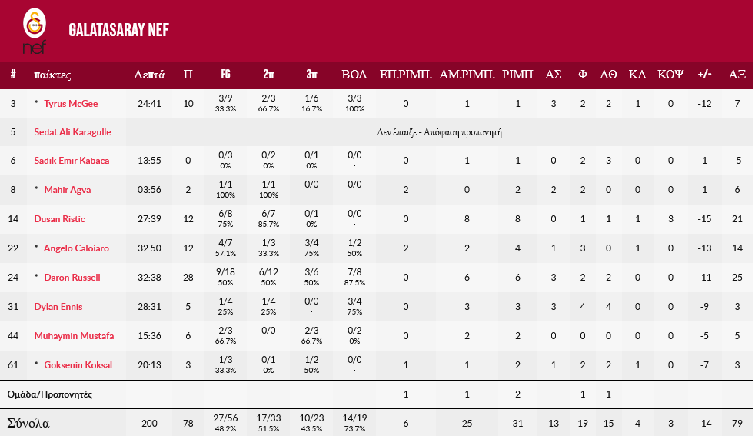Open Tyrus McGee's player page

pyautogui.click(x=71, y=104)
